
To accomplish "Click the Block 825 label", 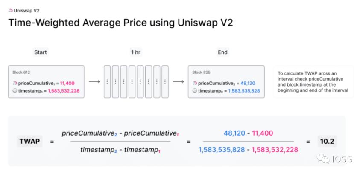I will (x=201, y=72).
